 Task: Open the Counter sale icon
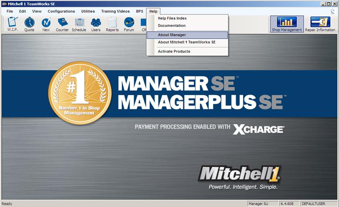(x=62, y=24)
